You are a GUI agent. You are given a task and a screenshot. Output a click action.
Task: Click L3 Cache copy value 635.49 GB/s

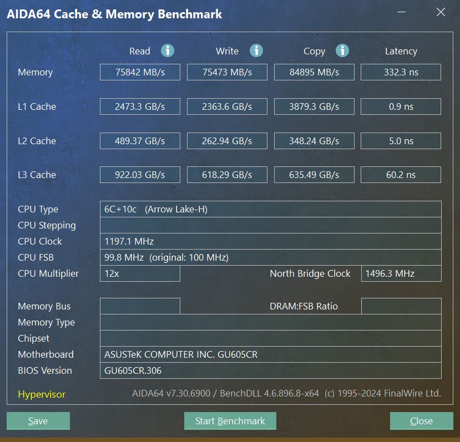pyautogui.click(x=314, y=175)
